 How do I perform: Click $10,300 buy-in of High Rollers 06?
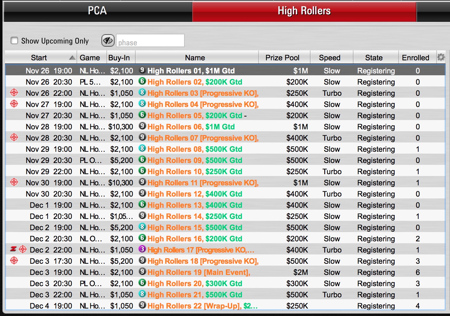(121, 127)
